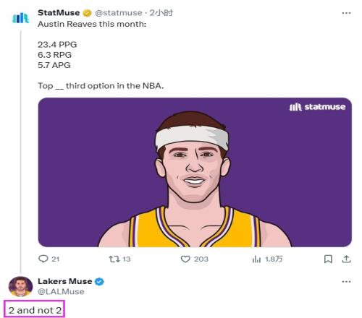Open the Austin Reaves illustration image
Screen dimensions: 362x318
tap(195, 172)
